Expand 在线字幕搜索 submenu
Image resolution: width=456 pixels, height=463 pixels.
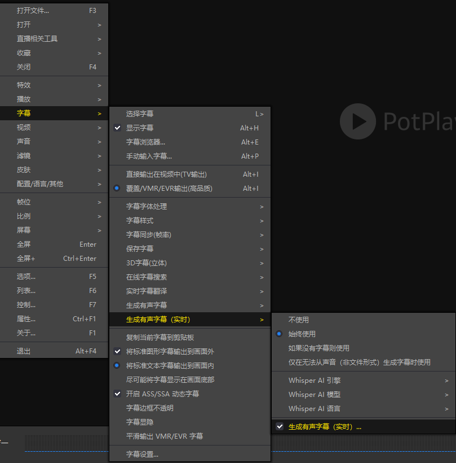[x=190, y=277]
